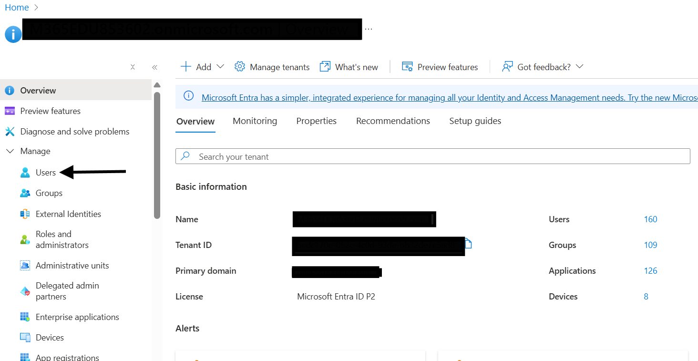Screen dimensions: 698x361
Task: Click the Overview sidebar icon
Action: pos(9,90)
